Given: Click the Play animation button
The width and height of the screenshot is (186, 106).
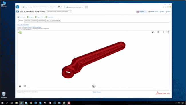Looking at the screenshot, I should [94, 86].
